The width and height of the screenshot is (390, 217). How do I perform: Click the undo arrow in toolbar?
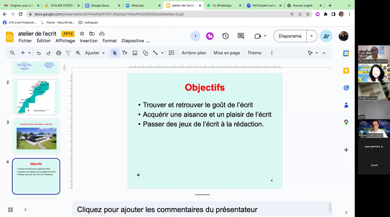tap(39, 53)
